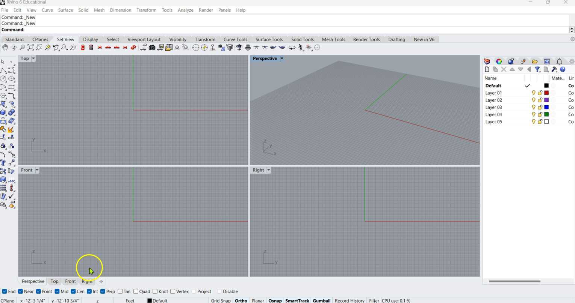
Task: Enable Ortho mode in the status bar
Action: 241,300
